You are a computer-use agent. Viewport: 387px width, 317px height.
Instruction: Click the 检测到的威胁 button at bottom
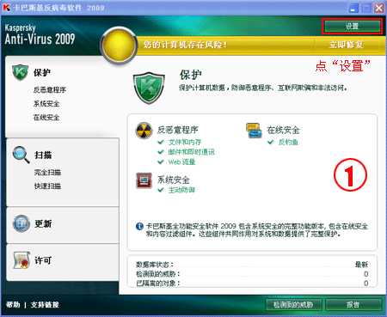(x=293, y=305)
